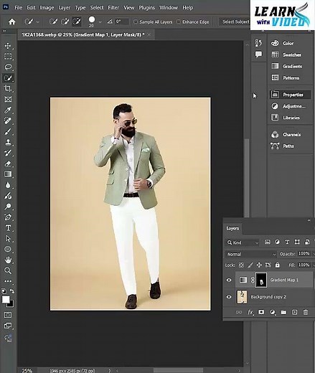Select the History Brush tool
This screenshot has width=315, height=373.
pos(8,153)
